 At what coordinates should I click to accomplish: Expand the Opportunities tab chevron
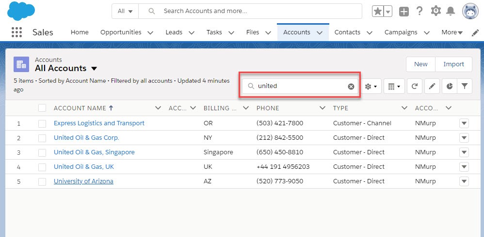[x=150, y=32]
